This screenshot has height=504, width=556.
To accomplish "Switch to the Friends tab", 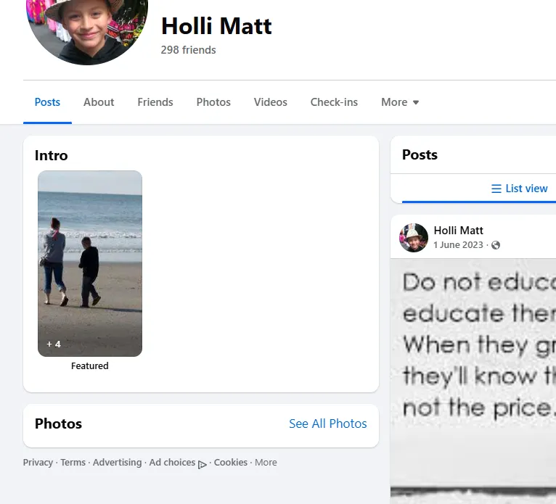I will tap(155, 102).
